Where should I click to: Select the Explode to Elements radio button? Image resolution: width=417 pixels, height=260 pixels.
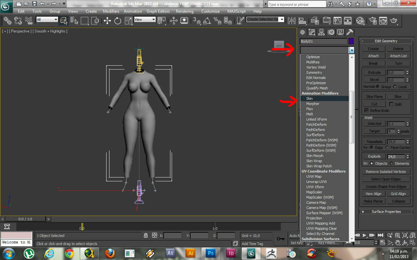click(x=391, y=163)
